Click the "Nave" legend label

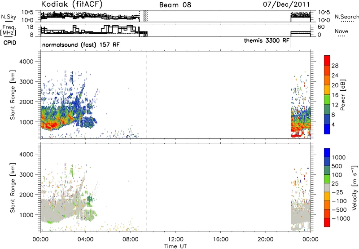341,31
